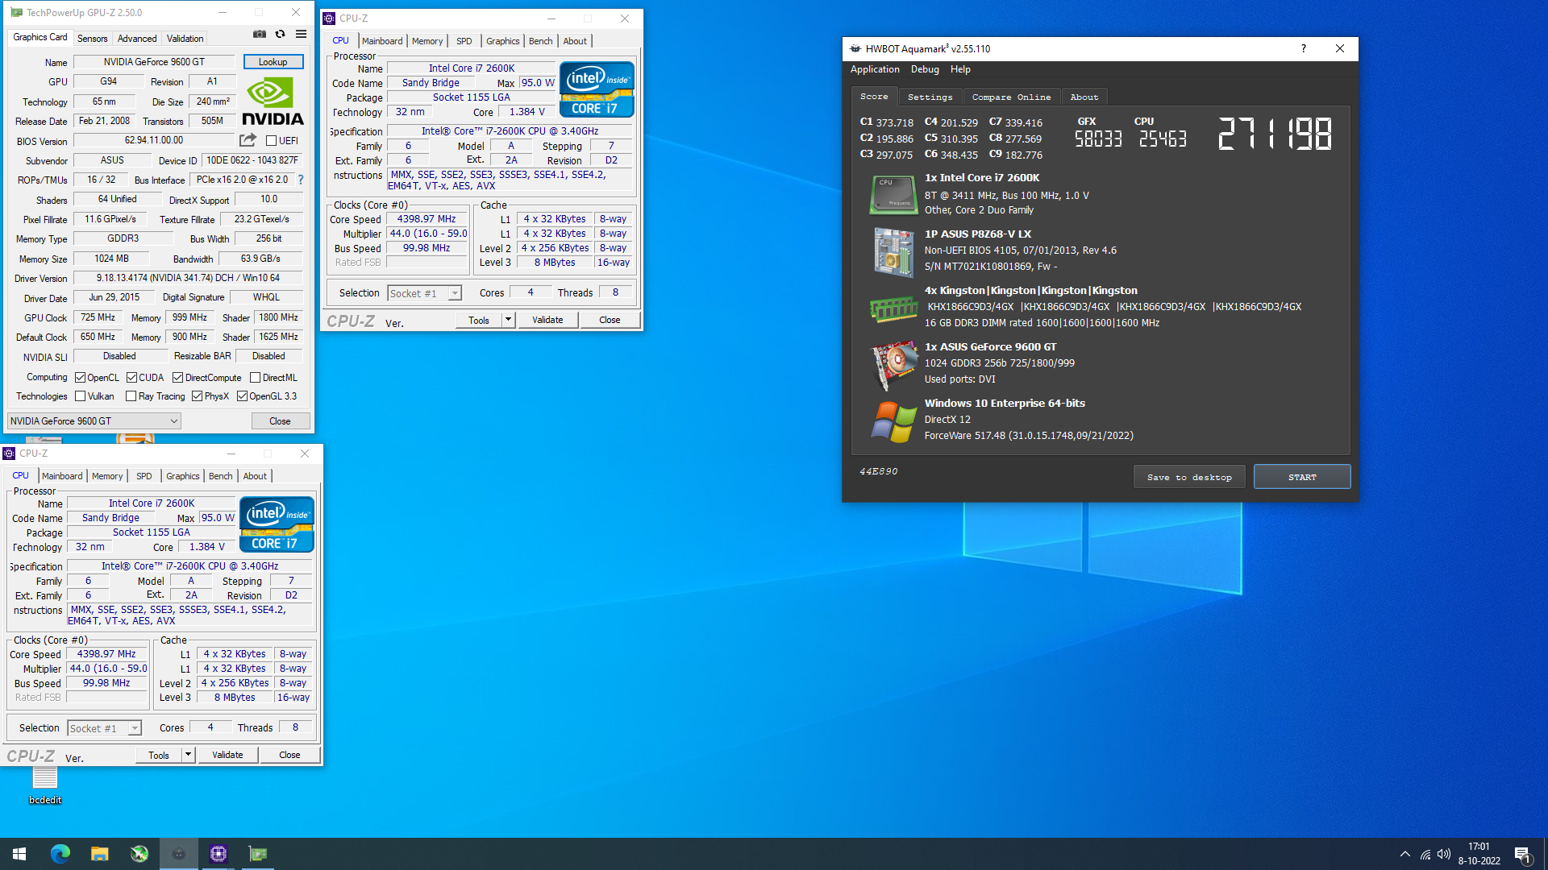Click the network tray icon
The width and height of the screenshot is (1548, 870).
click(1425, 854)
